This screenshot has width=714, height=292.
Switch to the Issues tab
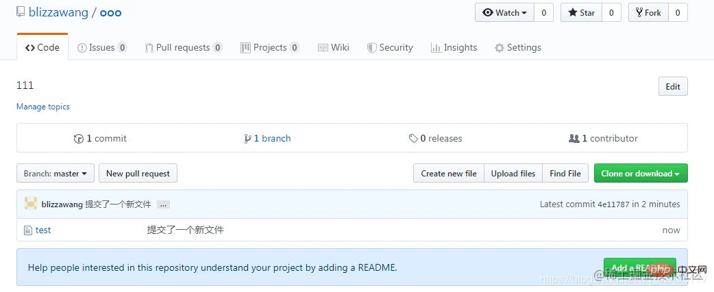click(102, 48)
